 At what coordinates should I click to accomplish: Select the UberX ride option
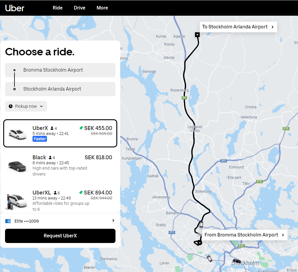point(60,133)
